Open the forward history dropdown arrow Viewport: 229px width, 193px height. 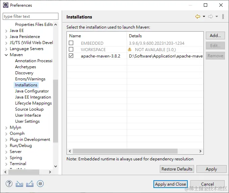click(x=217, y=16)
